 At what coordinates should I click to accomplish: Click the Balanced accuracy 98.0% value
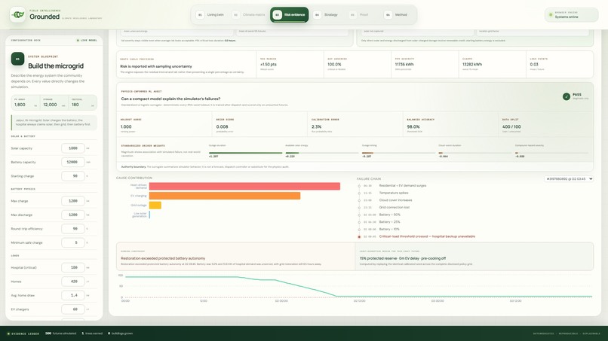point(413,126)
